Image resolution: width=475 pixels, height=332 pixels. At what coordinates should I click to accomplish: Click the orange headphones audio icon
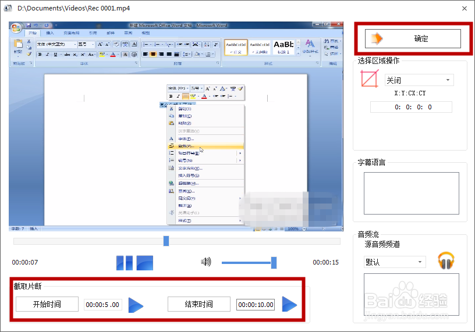pos(446,260)
